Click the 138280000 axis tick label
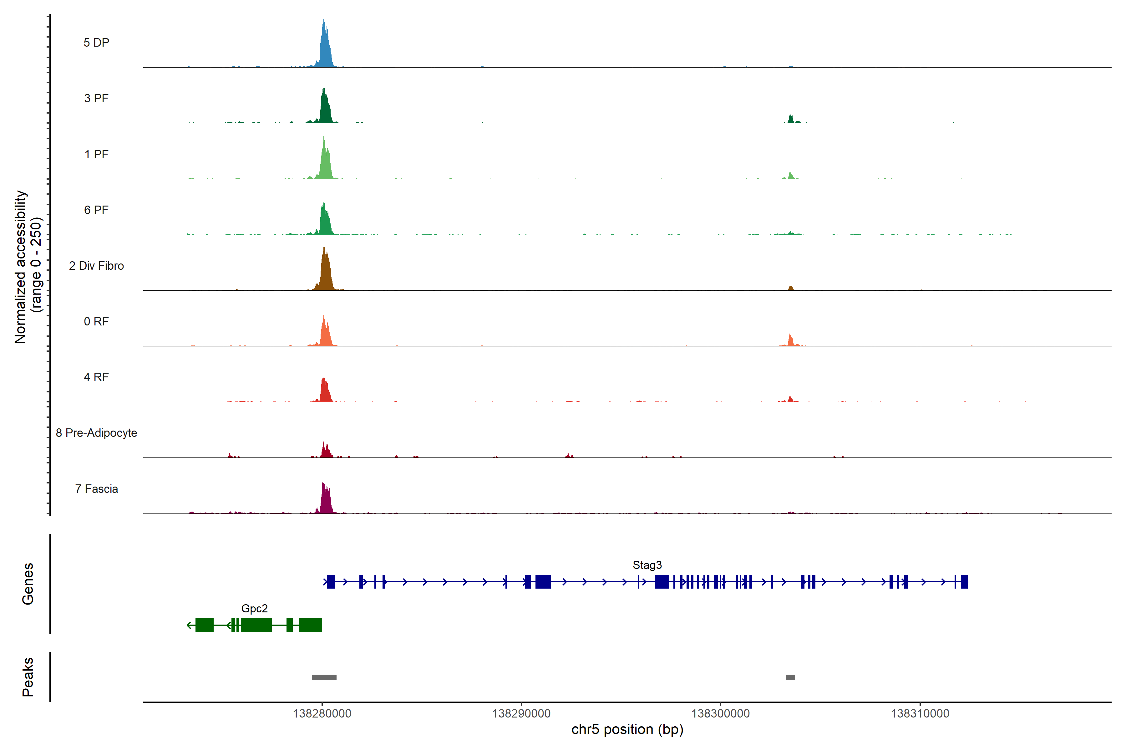 (322, 714)
